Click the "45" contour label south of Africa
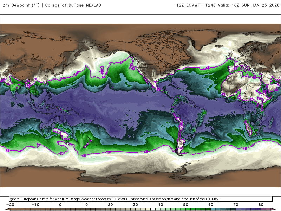 pos(244,148)
